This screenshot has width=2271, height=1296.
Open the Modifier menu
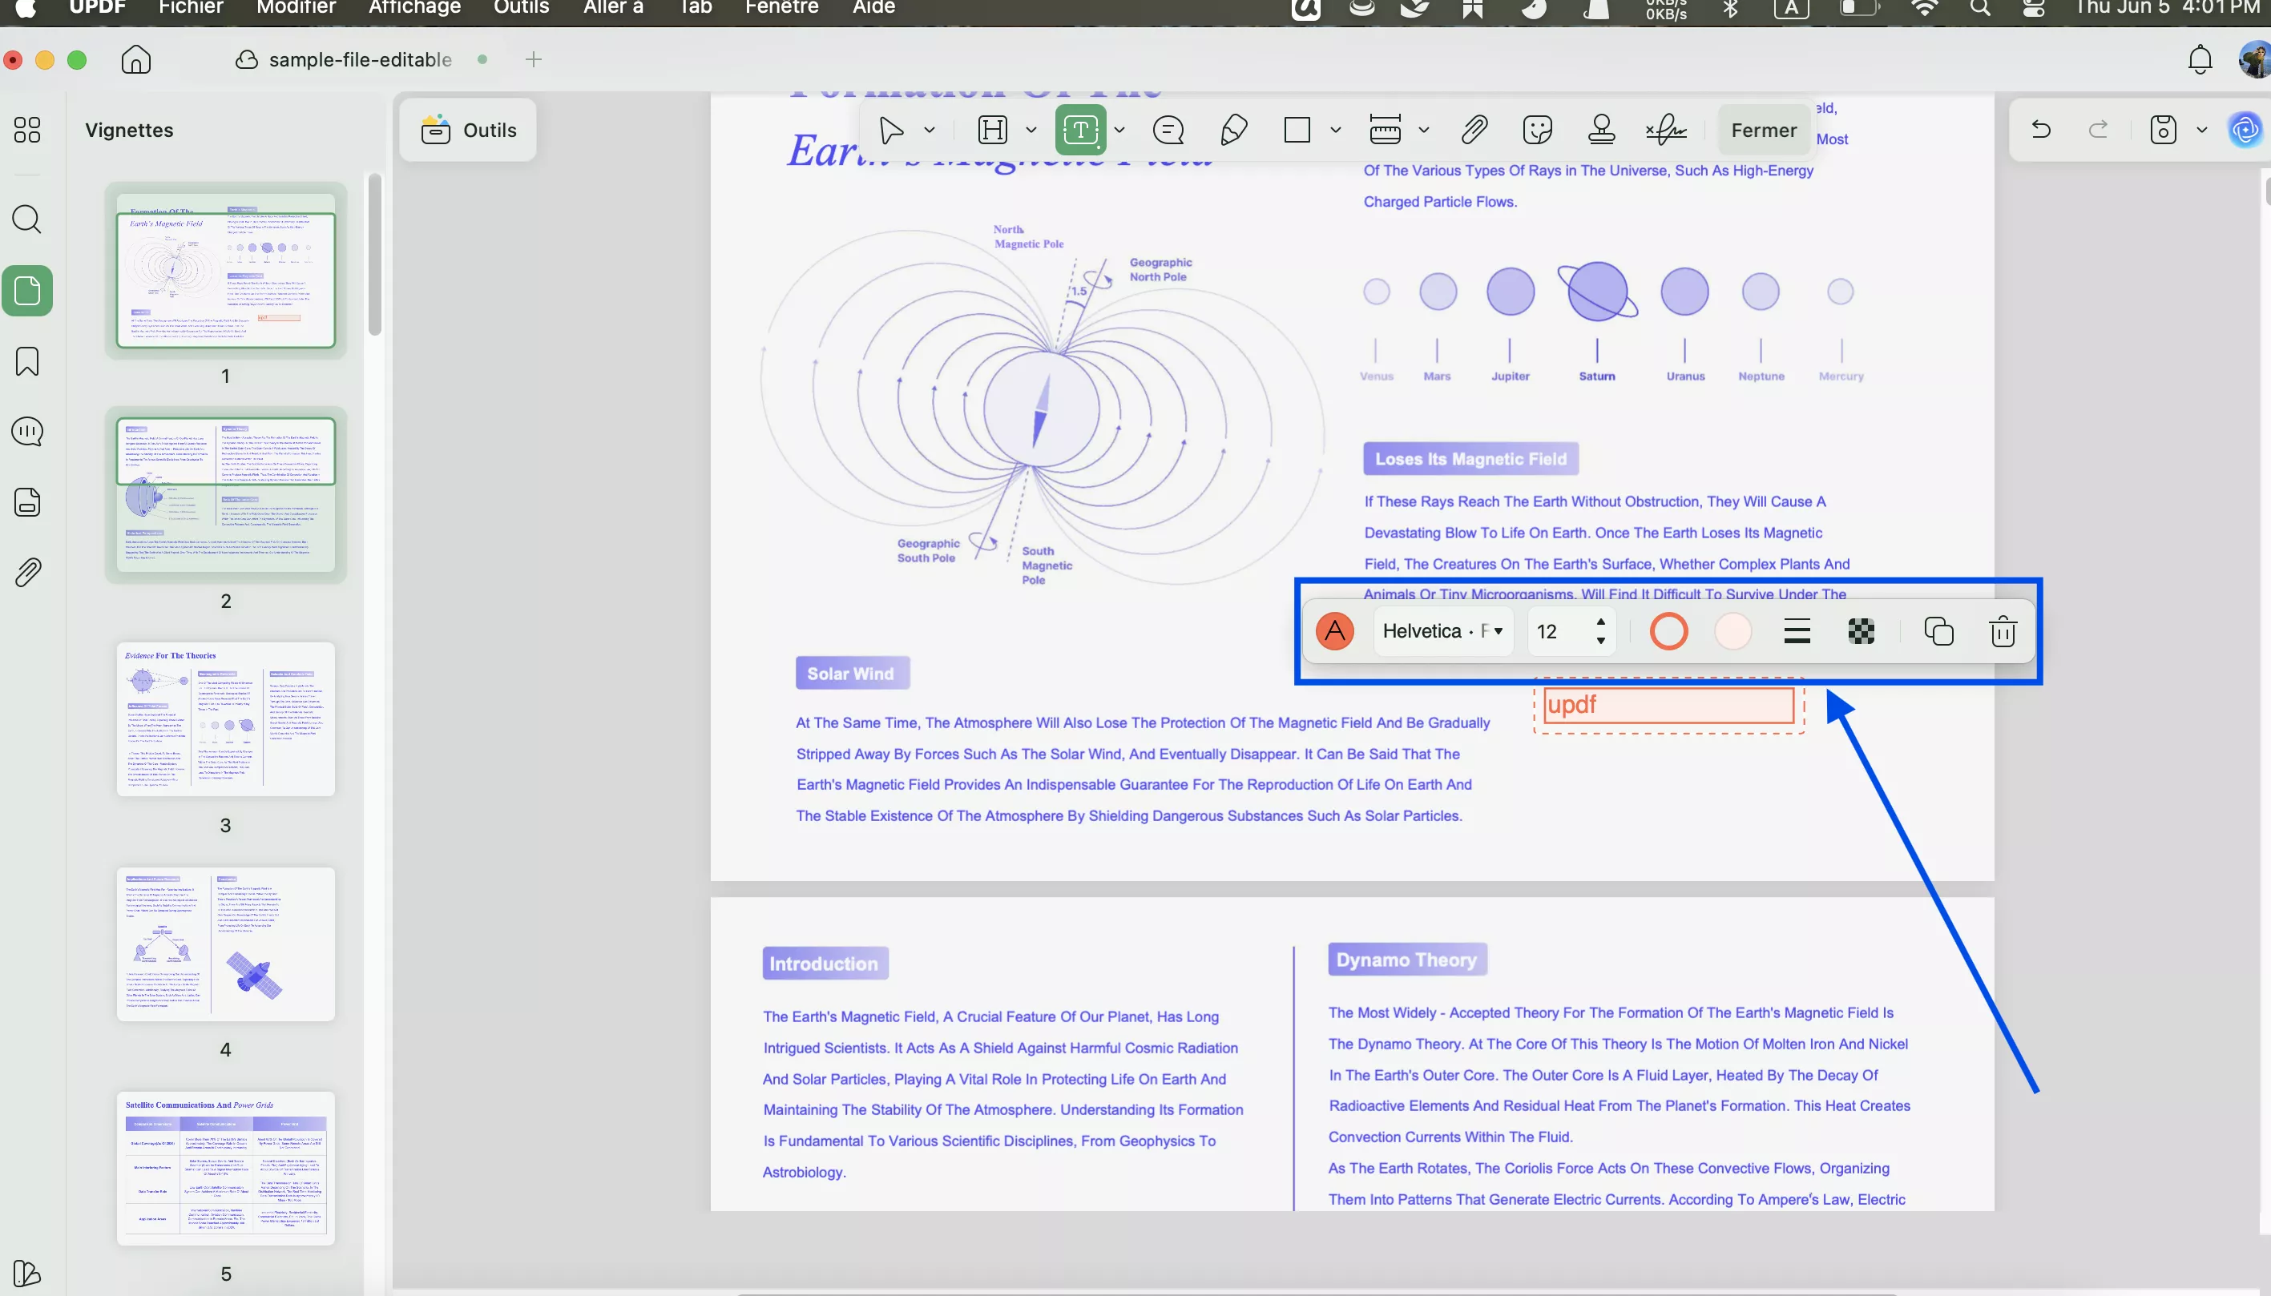tap(296, 8)
